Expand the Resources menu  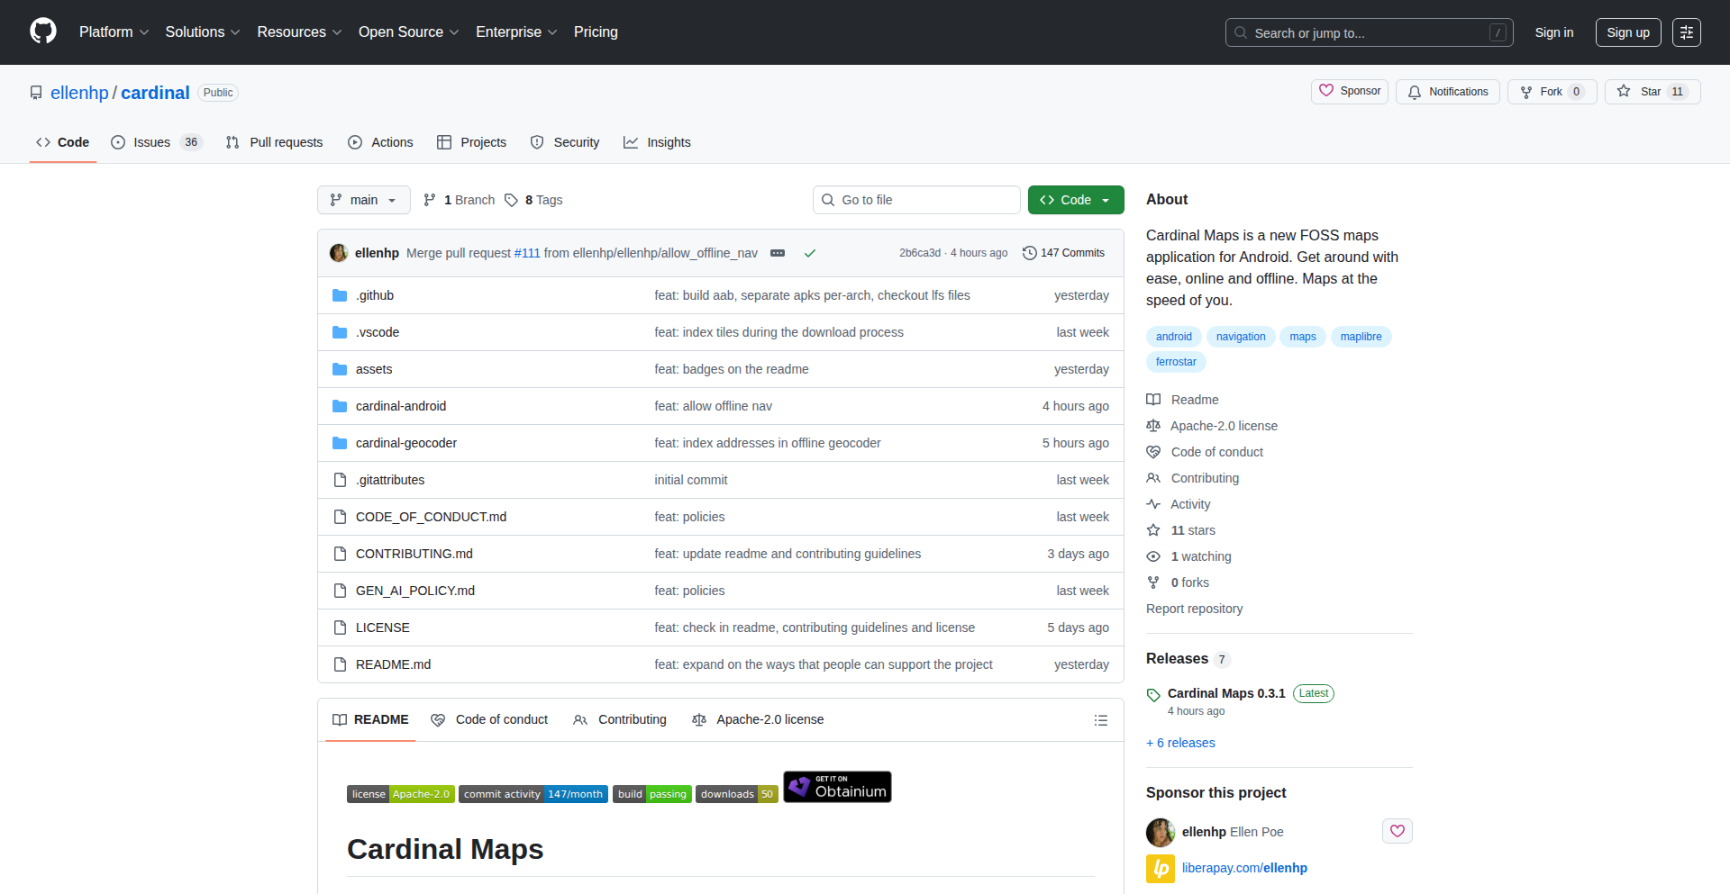coord(299,32)
